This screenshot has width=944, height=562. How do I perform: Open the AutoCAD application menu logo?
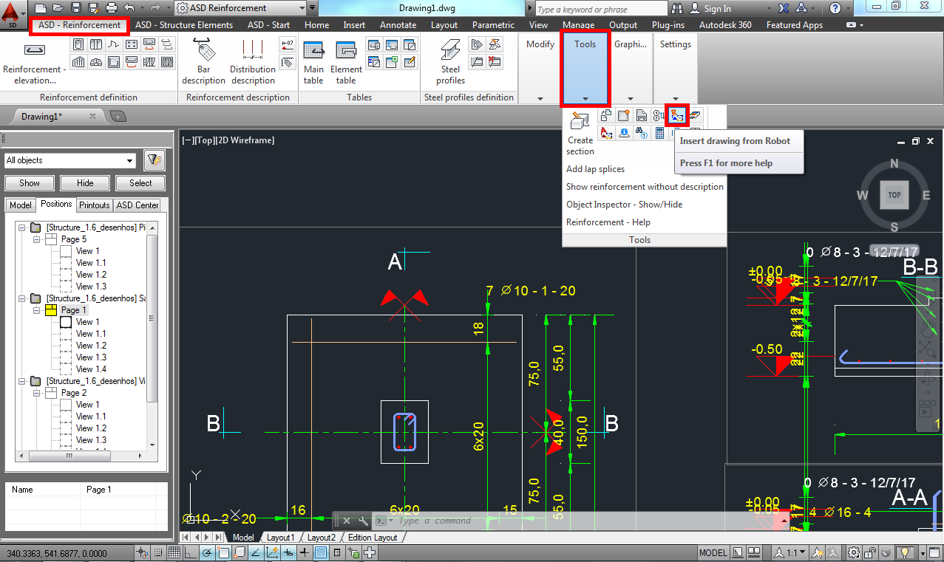[x=13, y=14]
